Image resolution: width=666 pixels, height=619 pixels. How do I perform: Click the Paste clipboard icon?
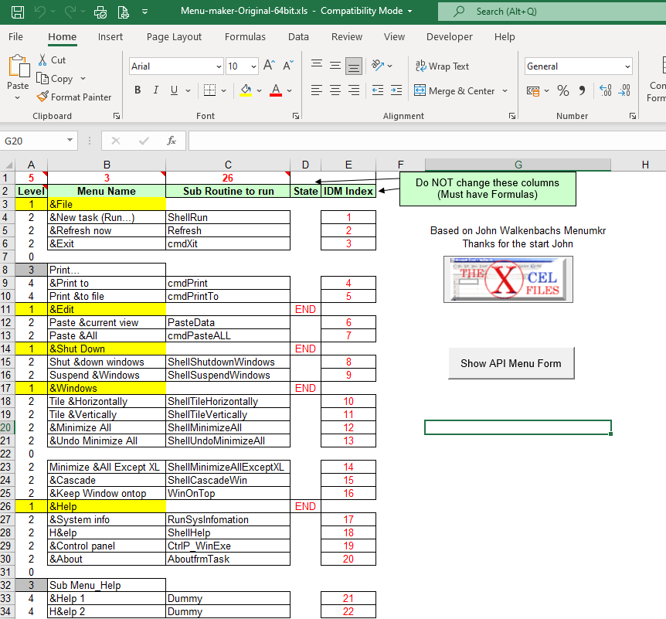pos(19,66)
